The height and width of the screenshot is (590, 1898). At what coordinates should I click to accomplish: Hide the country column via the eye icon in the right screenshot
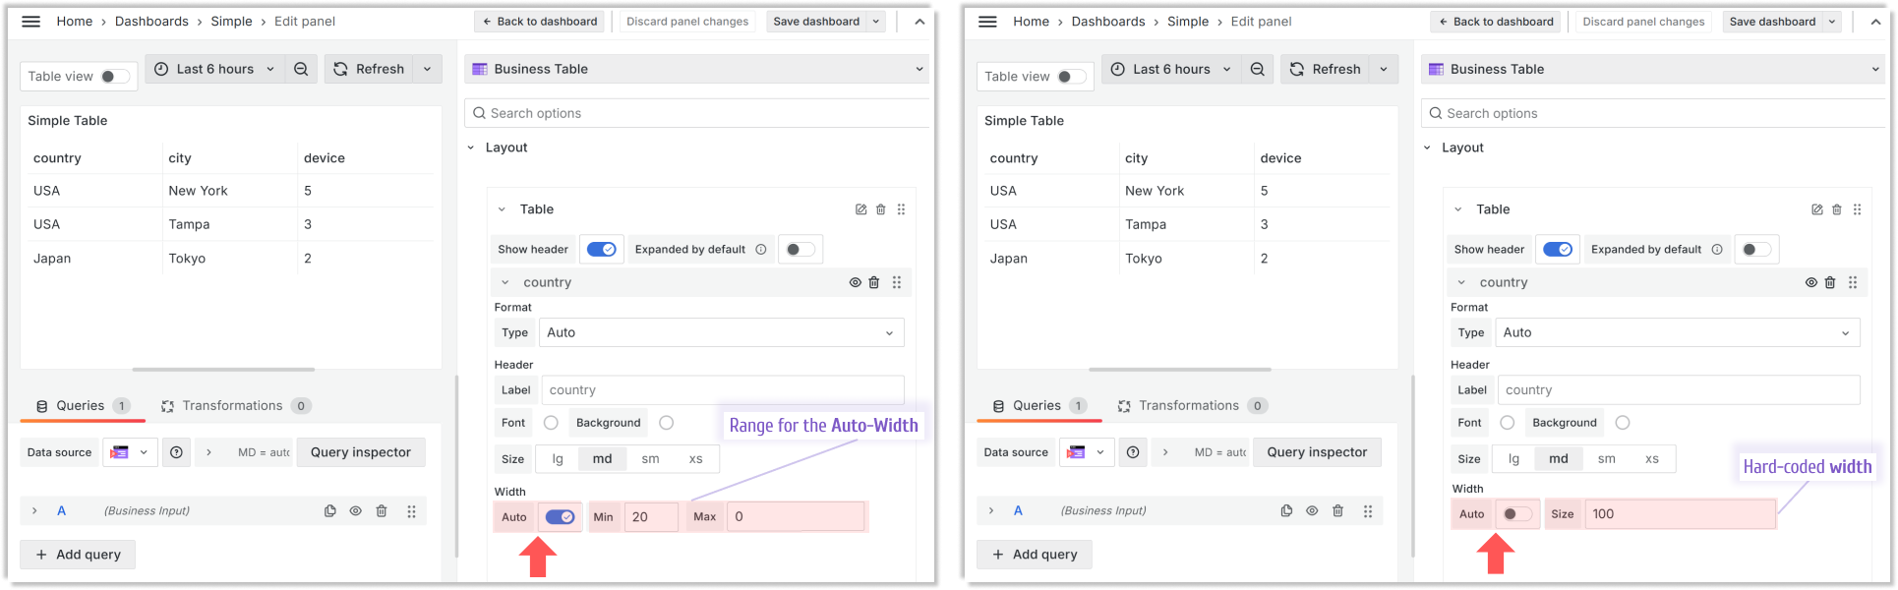(1810, 282)
